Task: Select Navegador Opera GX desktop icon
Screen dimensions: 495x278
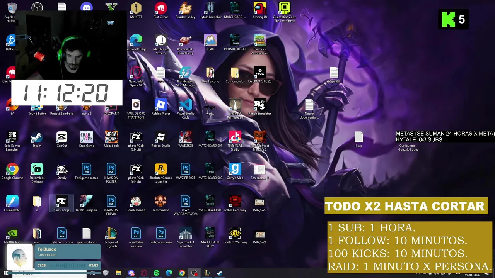Action: pos(136,76)
